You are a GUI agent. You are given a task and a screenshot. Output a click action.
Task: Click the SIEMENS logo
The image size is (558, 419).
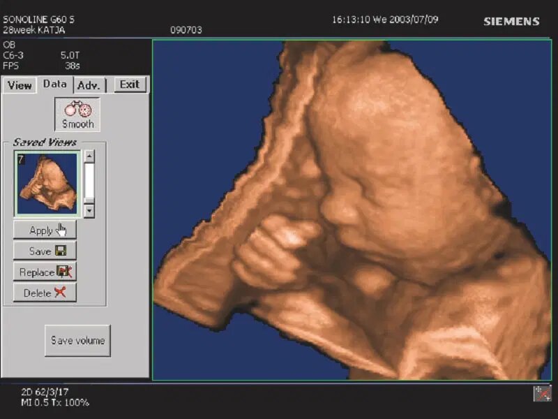pyautogui.click(x=511, y=22)
